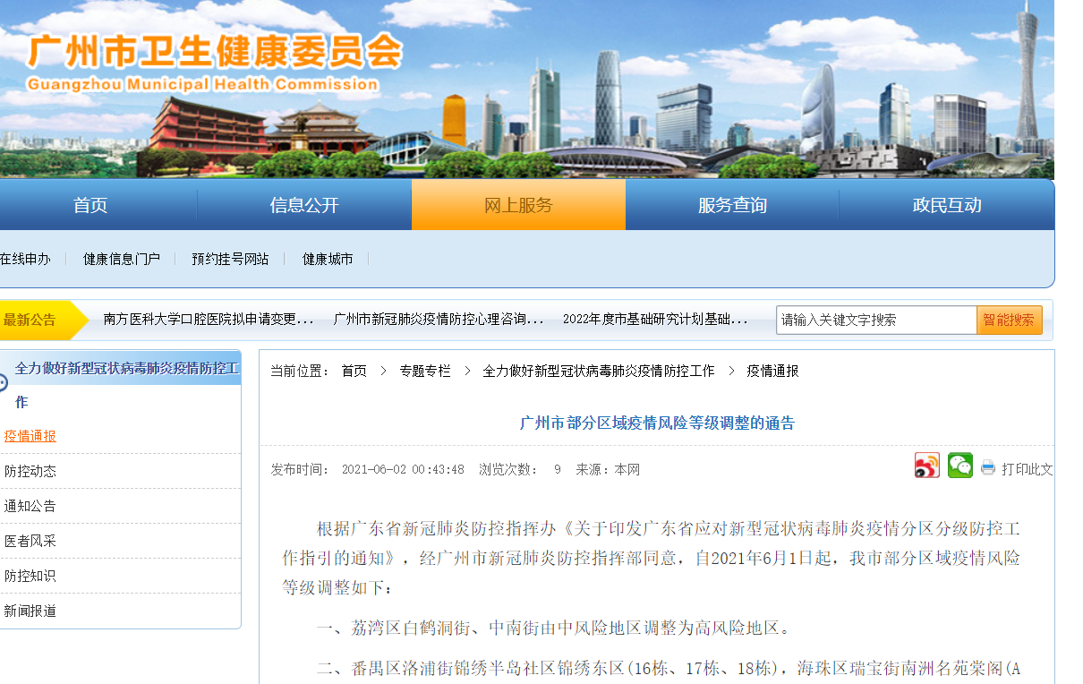Open 首页 navigation tab
Viewport: 1083px width, 684px height.
(x=90, y=205)
